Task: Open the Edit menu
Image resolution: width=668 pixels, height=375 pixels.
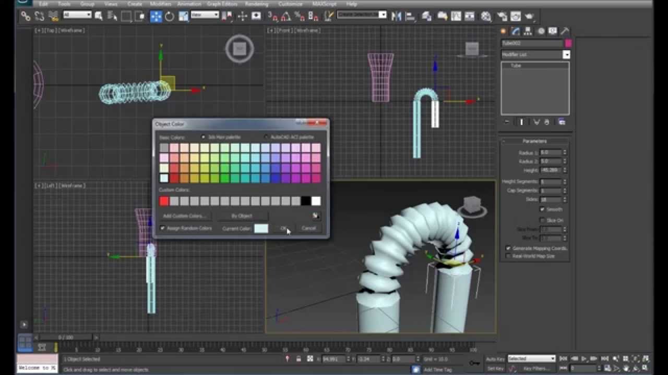Action: pos(43,4)
